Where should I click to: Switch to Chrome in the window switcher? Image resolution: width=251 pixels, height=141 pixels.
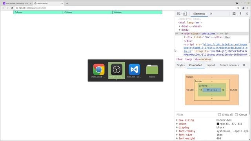pos(99,70)
